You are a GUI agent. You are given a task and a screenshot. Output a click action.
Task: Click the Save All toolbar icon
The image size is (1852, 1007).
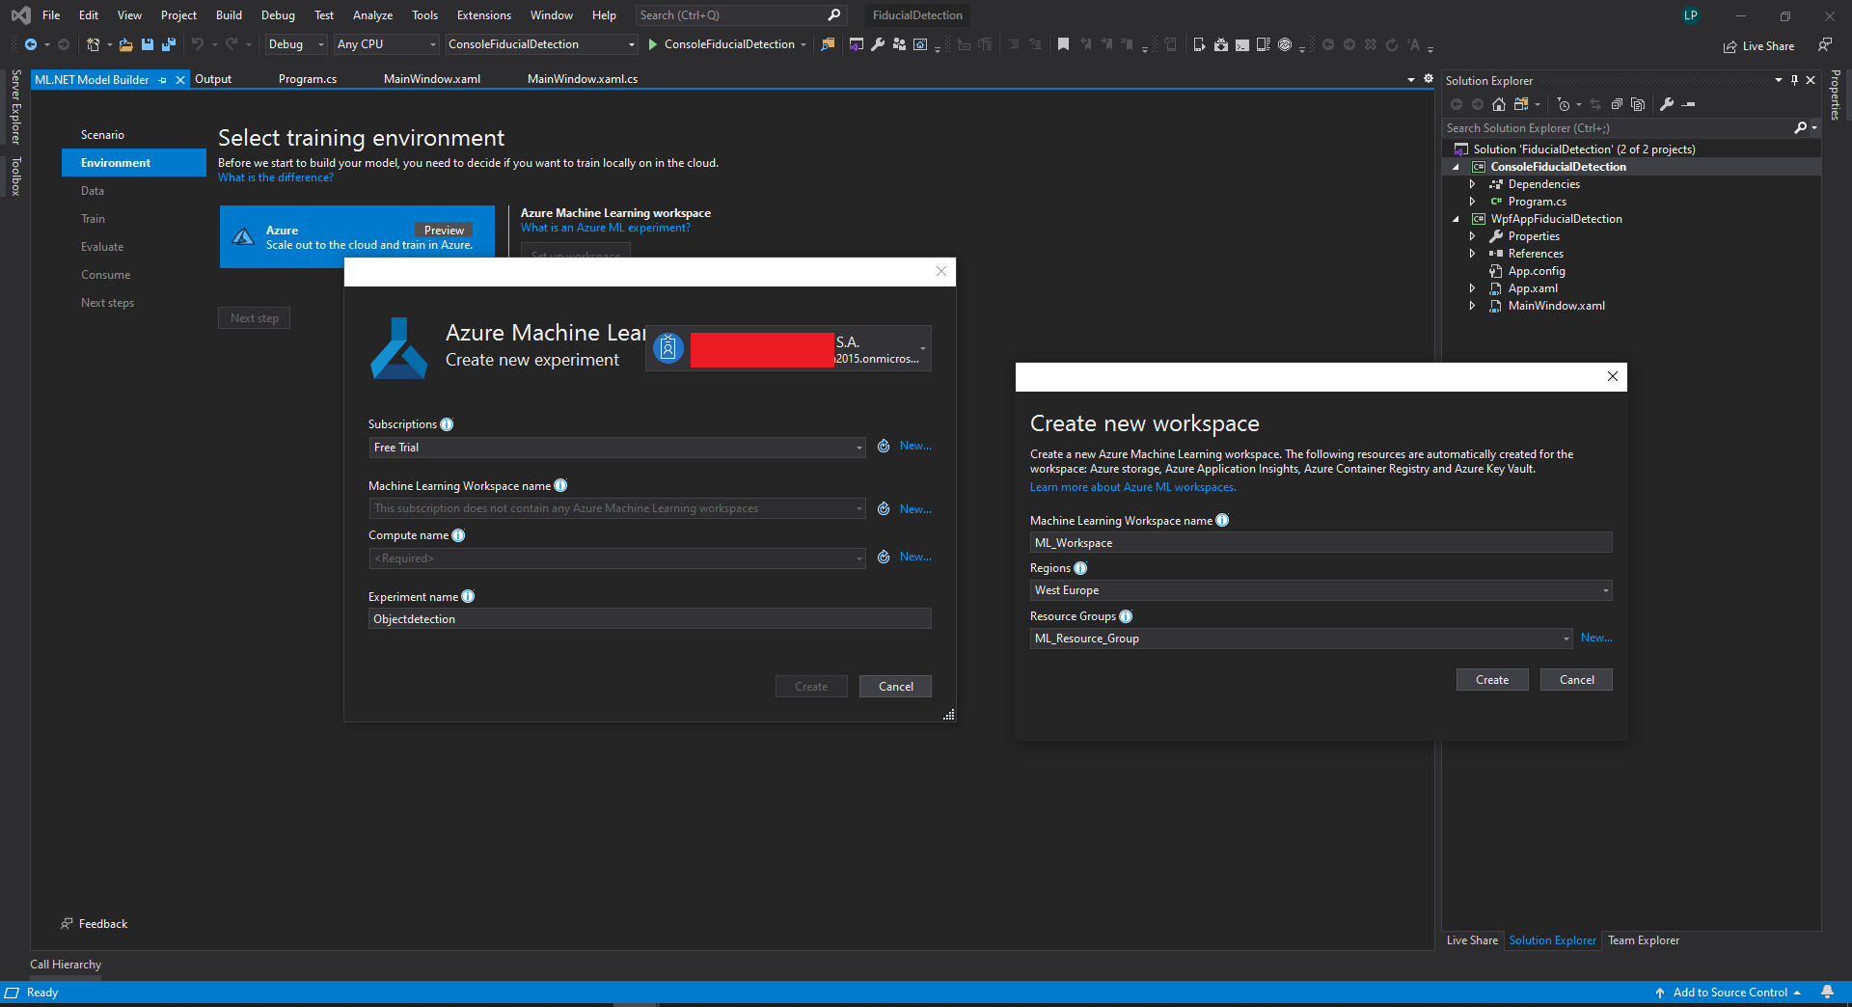tap(169, 44)
